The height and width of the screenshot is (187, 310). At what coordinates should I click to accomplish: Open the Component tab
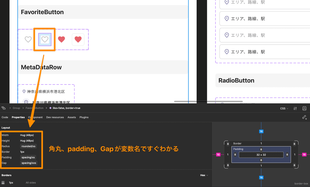coord(35,117)
